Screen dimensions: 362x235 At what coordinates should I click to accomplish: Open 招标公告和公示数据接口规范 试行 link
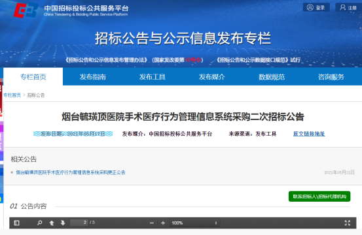[x=259, y=60]
